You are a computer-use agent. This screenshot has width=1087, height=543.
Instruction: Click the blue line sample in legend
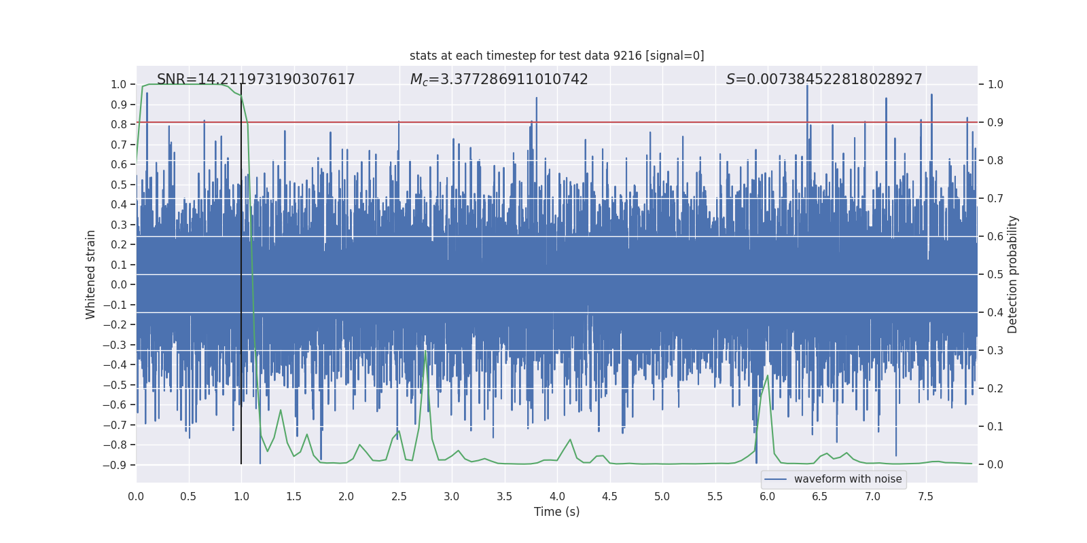point(775,479)
